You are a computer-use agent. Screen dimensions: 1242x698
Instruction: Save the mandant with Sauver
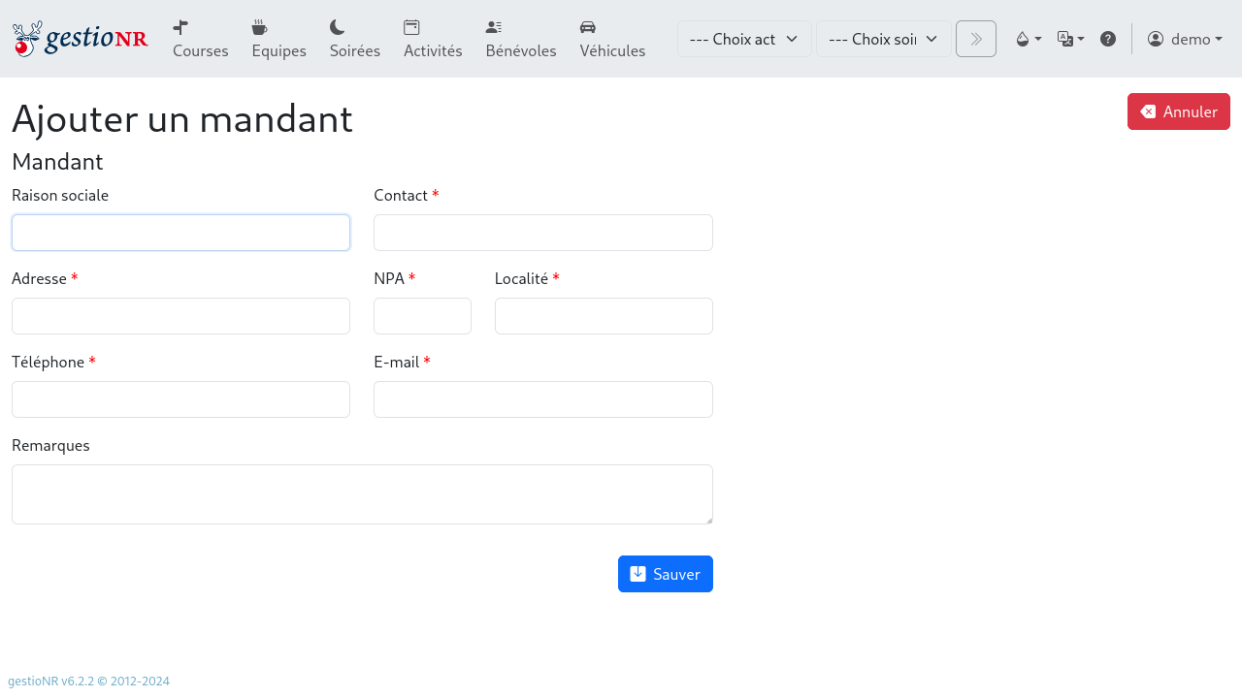[665, 574]
